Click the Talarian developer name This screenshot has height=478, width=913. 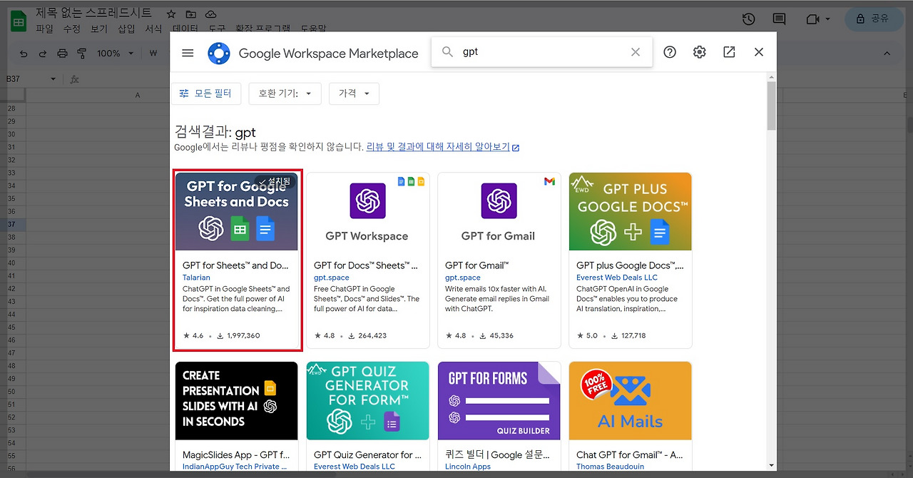point(196,278)
